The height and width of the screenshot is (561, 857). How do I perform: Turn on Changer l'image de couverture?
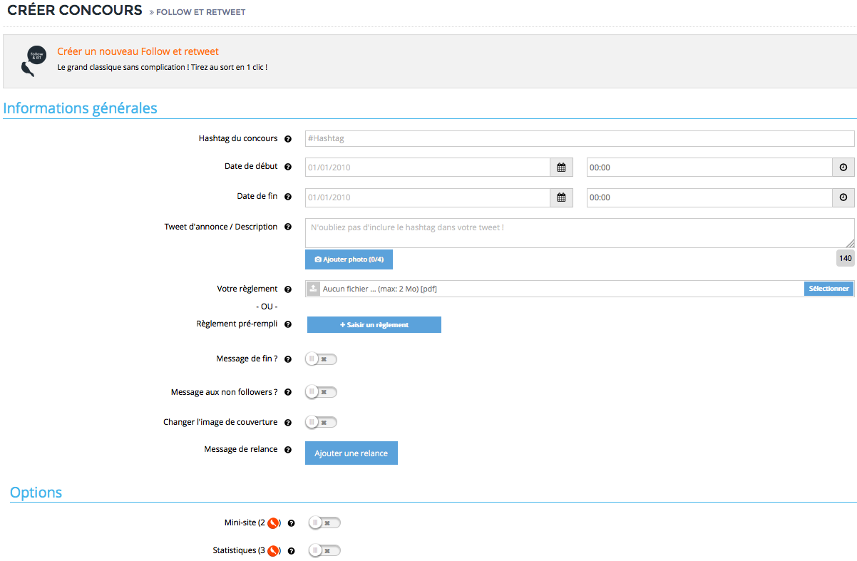pyautogui.click(x=321, y=422)
